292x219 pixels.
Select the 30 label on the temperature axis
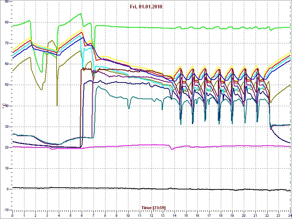6,127
